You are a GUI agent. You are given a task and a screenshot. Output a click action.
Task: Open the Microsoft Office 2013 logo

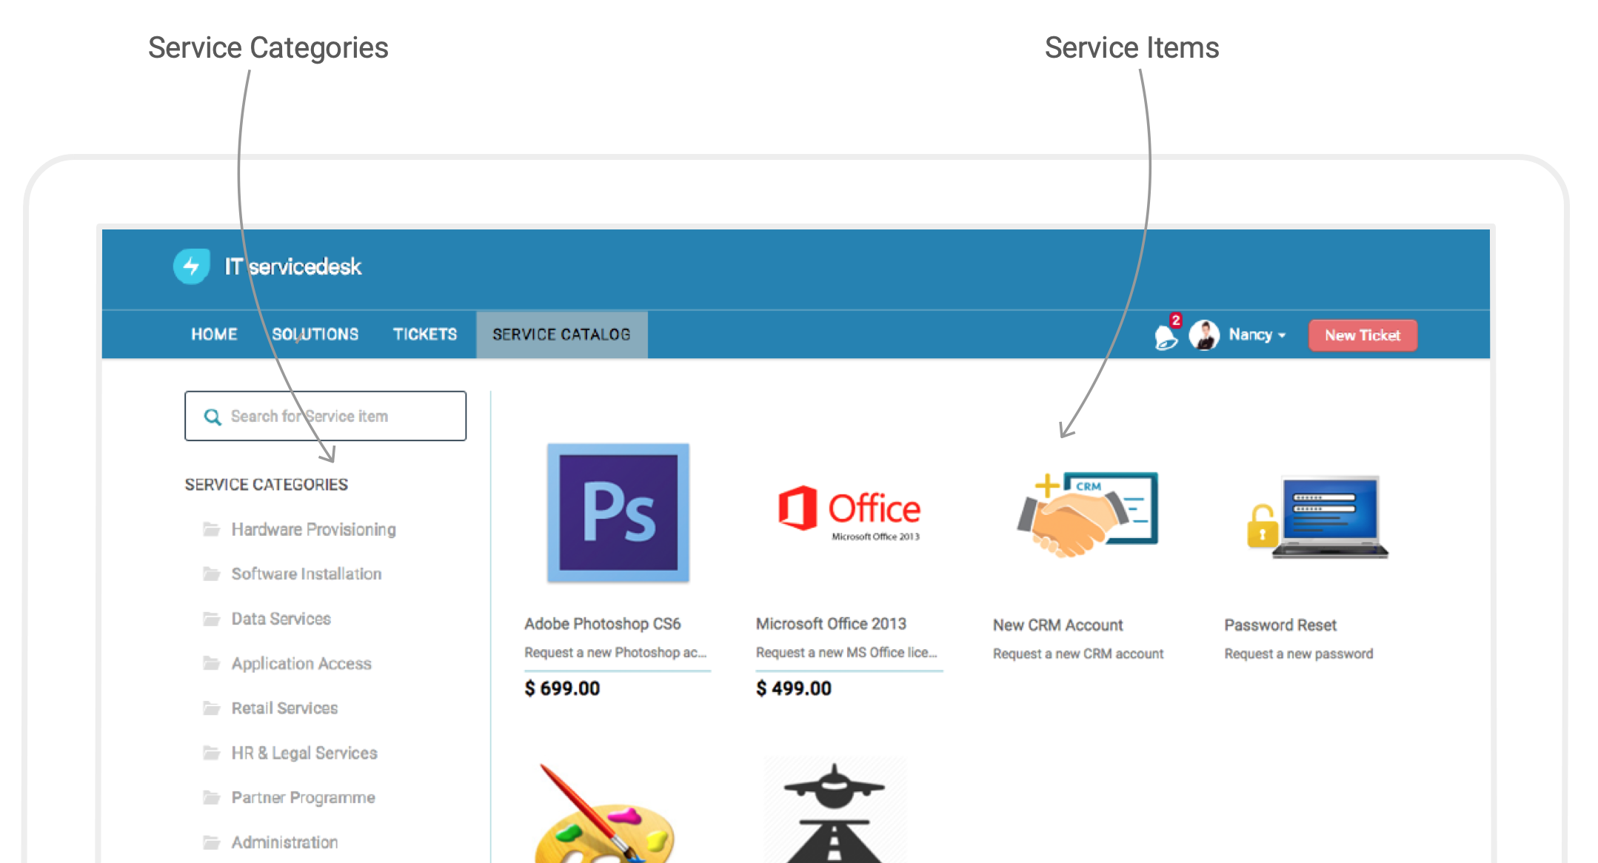849,513
